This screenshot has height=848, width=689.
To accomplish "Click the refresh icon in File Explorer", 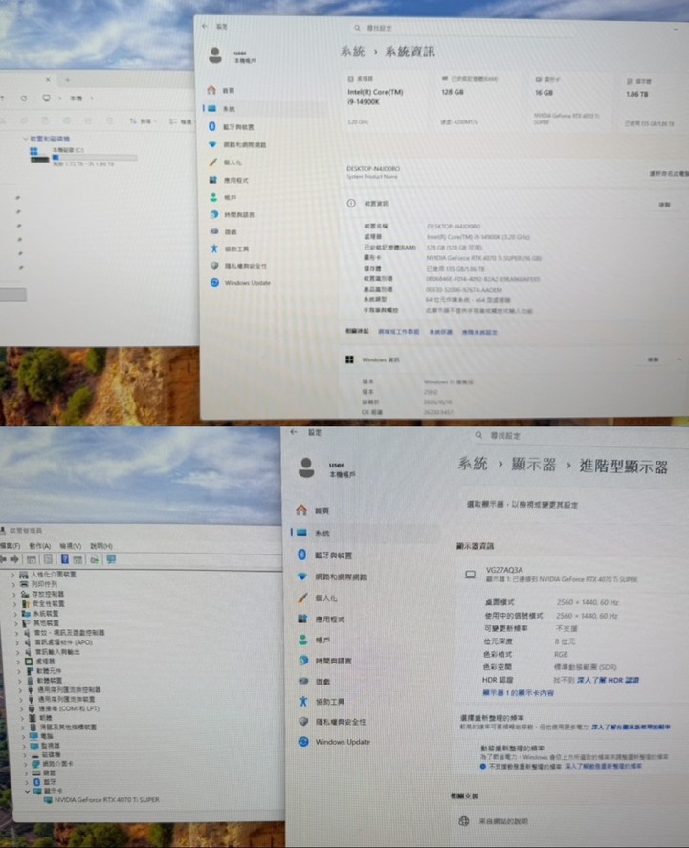I will [x=24, y=98].
